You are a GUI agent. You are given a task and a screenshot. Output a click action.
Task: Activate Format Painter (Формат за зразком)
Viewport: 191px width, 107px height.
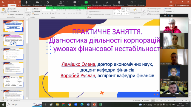tap(15, 14)
